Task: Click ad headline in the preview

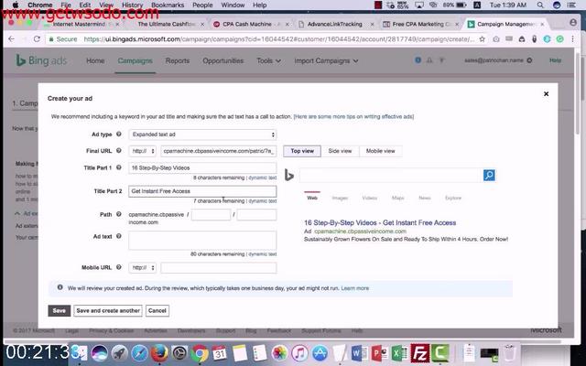Action: [x=380, y=222]
